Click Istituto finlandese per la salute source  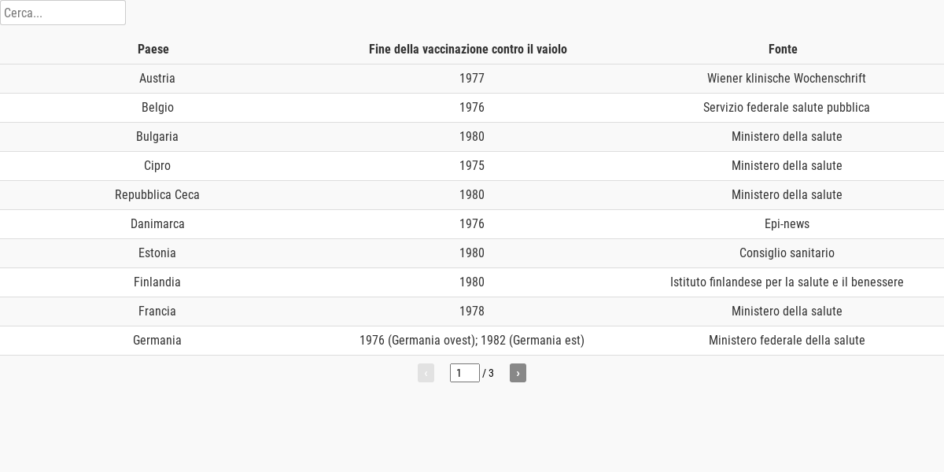[787, 282]
